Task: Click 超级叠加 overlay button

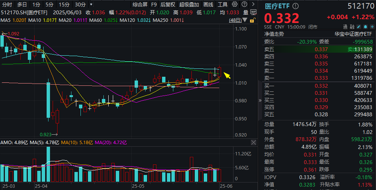Action: point(189,5)
